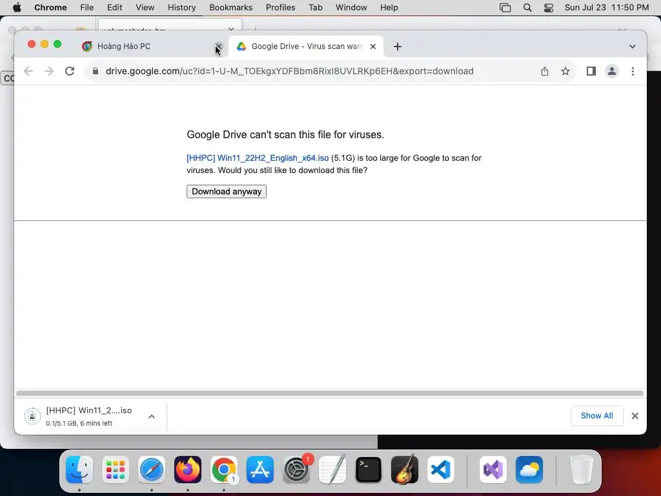Toggle the Chrome side panel
This screenshot has height=496, width=661.
click(591, 71)
